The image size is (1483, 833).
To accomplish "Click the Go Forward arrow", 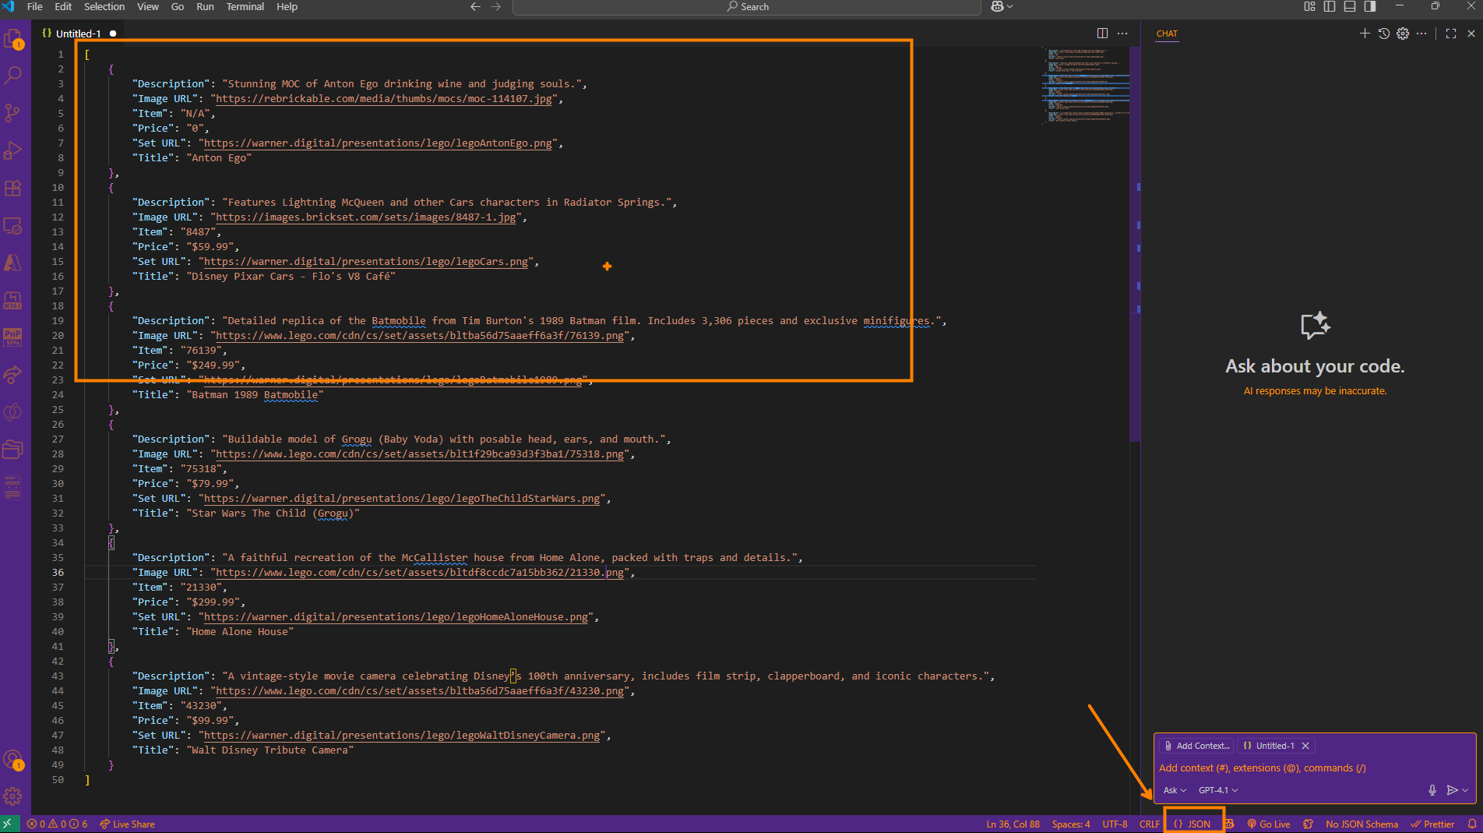I will (x=496, y=6).
